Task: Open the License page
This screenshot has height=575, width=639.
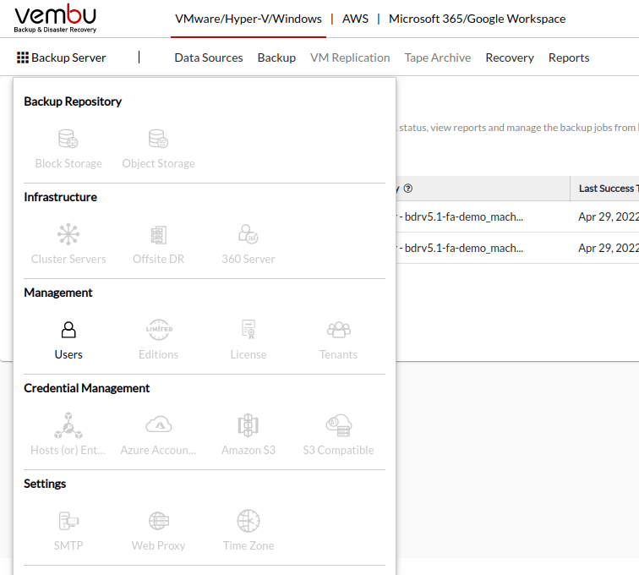Action: click(x=248, y=340)
